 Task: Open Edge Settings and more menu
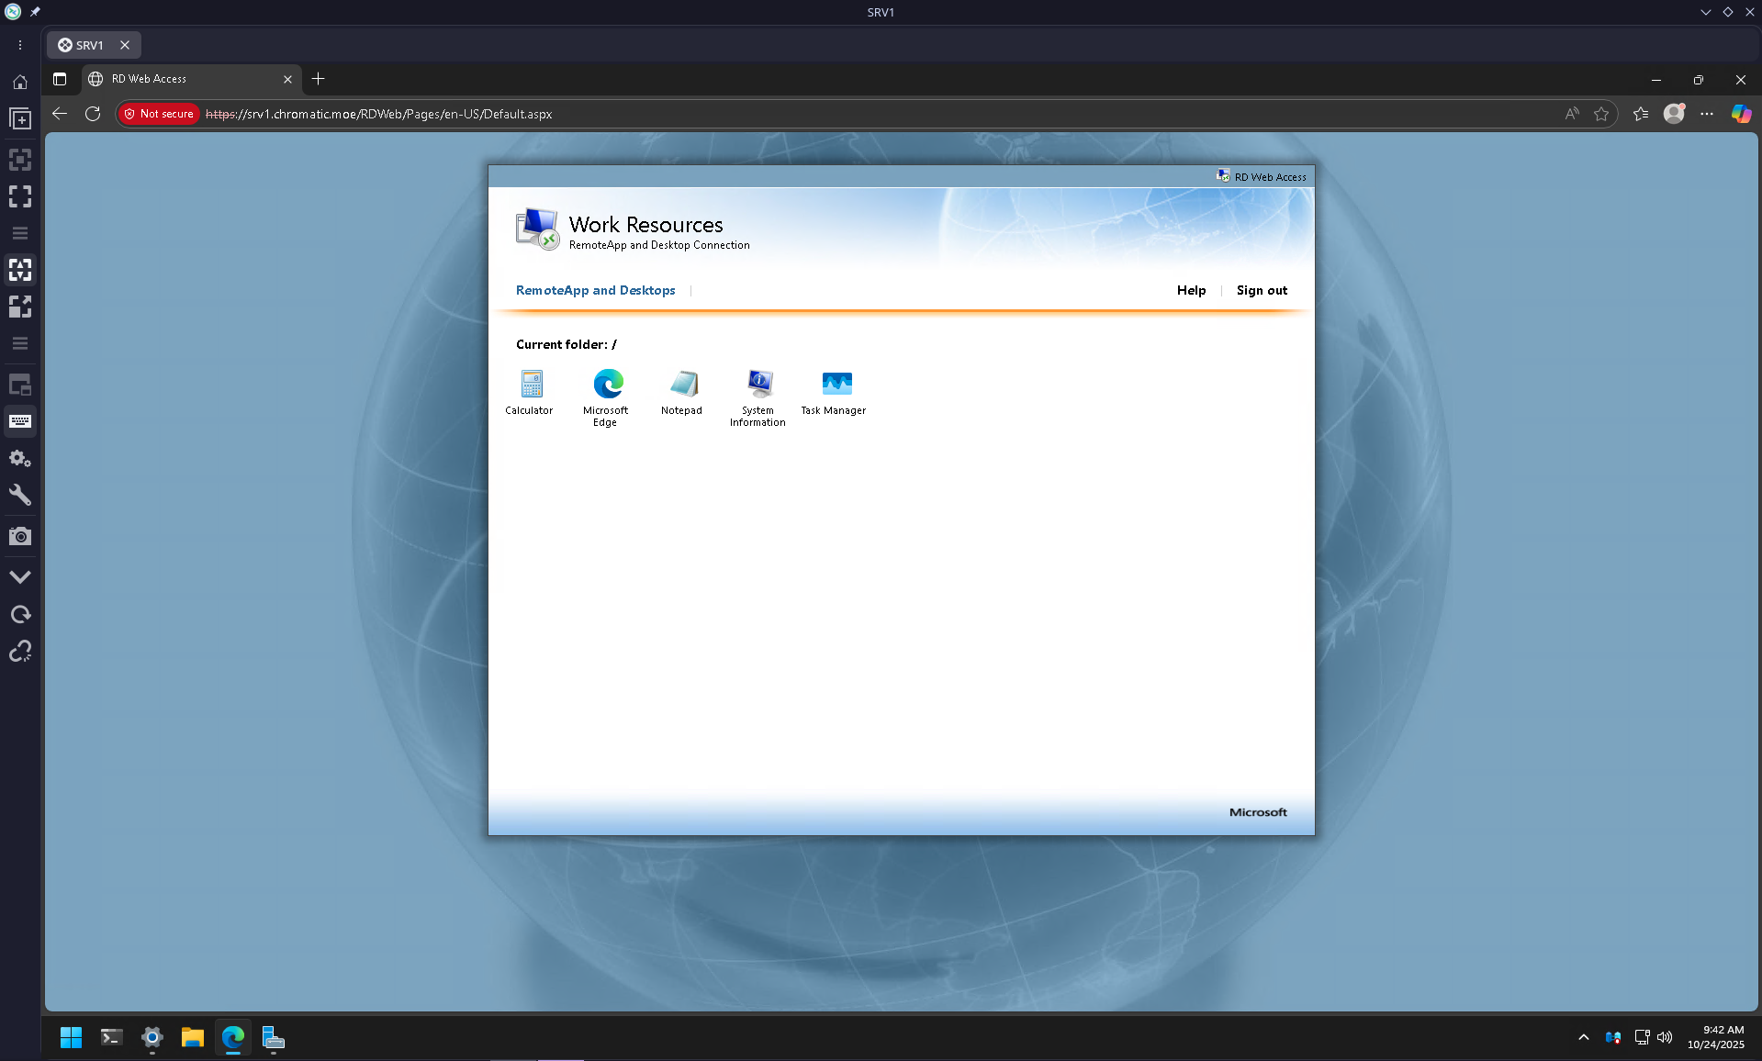1707,114
